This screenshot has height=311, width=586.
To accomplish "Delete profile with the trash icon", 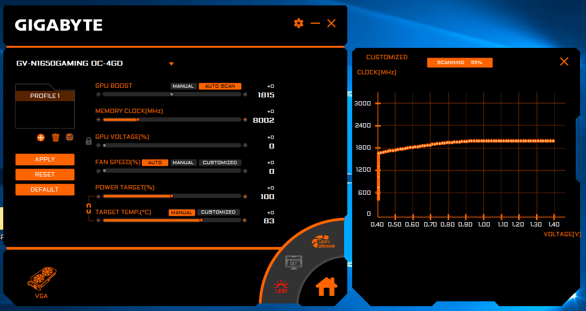I will 55,137.
